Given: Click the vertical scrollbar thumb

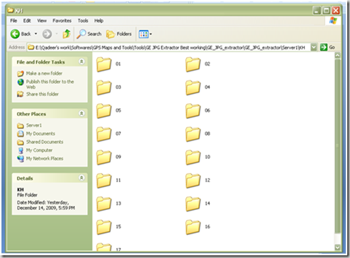Looking at the screenshot, I should (x=337, y=146).
